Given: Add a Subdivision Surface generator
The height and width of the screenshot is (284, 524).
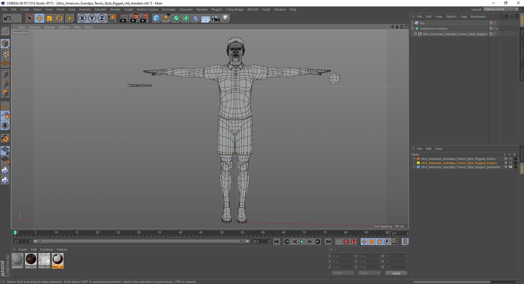Looking at the screenshot, I should click(176, 18).
